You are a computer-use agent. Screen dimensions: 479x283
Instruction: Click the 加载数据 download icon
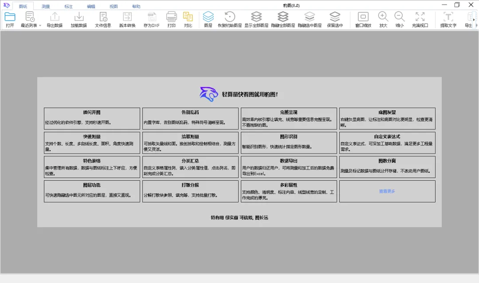(79, 17)
